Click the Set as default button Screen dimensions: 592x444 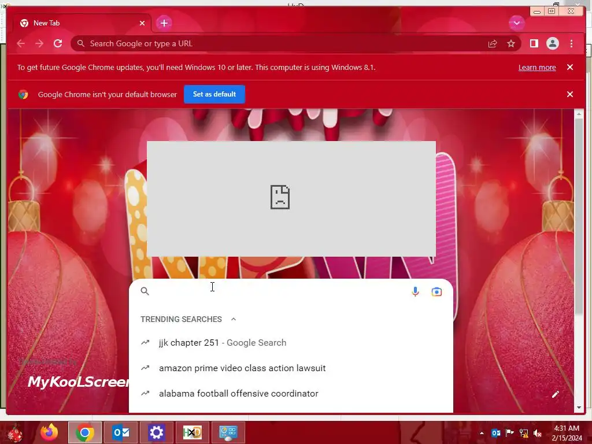tap(214, 94)
